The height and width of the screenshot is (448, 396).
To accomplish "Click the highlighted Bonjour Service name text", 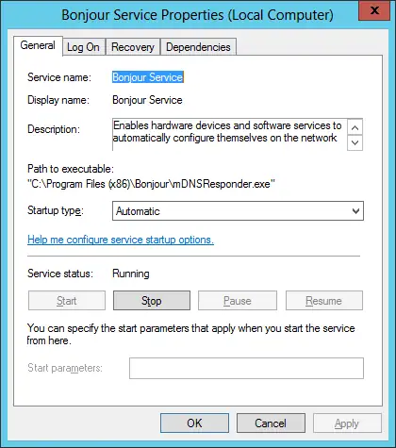I will coord(148,77).
